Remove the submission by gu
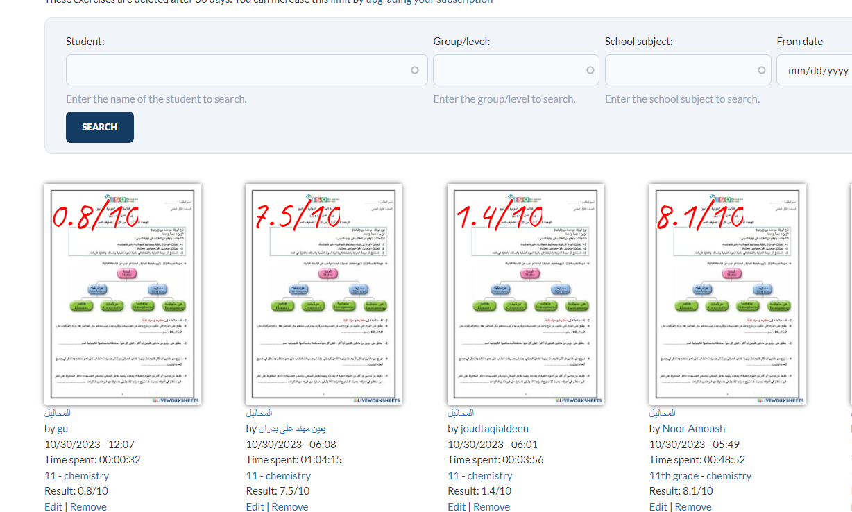 tap(88, 506)
